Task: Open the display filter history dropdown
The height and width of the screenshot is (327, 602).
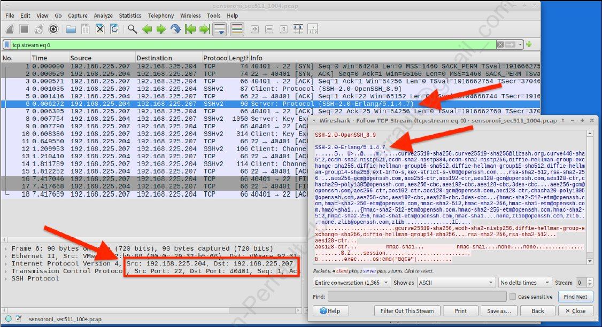Action: point(520,45)
